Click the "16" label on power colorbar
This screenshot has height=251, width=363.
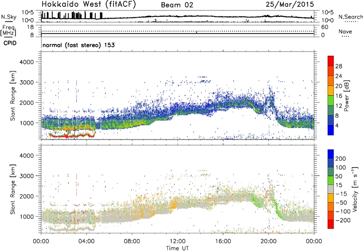(338, 96)
